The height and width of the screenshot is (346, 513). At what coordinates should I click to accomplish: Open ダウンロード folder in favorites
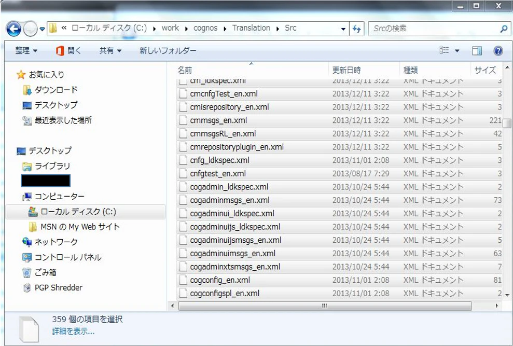(50, 90)
